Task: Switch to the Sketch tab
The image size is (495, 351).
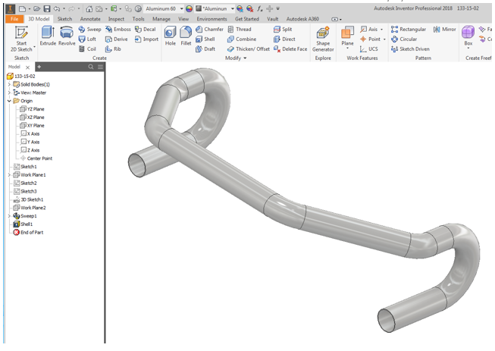Action: (64, 19)
